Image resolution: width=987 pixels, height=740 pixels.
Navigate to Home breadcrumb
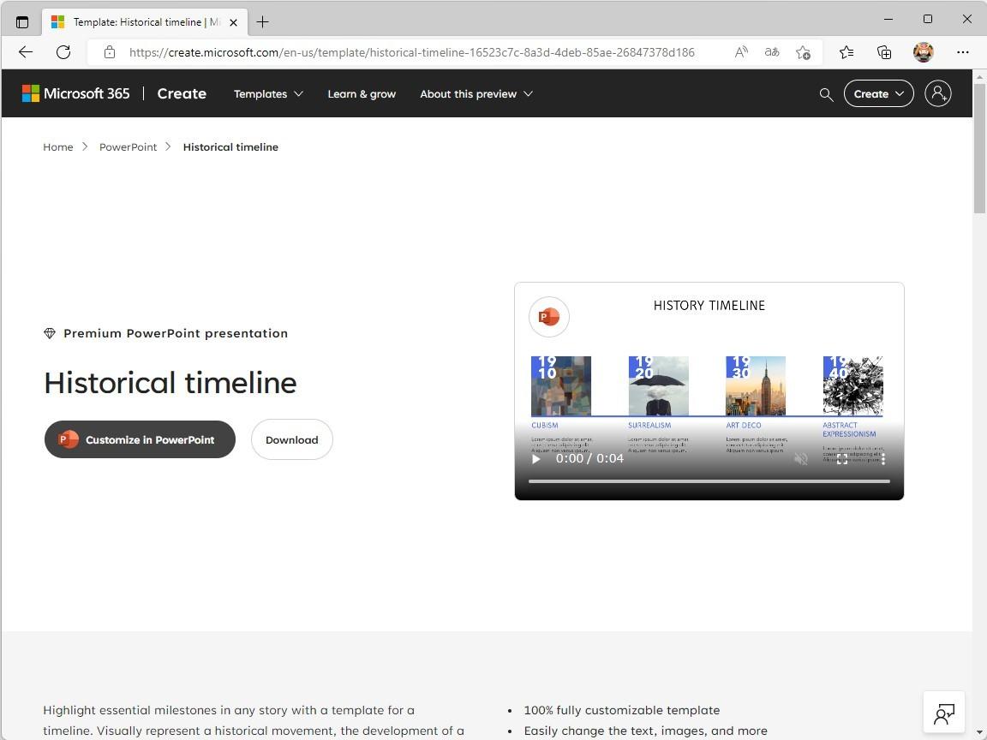[x=58, y=147]
